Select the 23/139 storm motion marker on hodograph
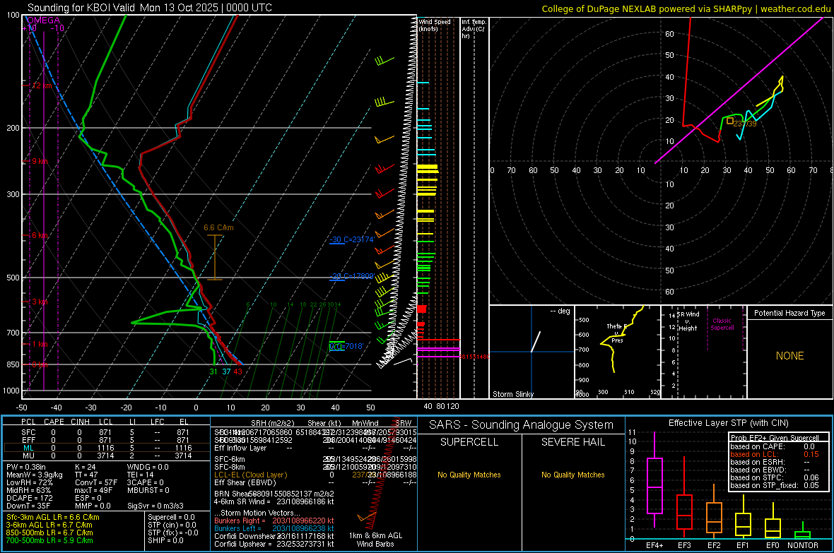Viewport: 834px width, 553px height. (730, 121)
